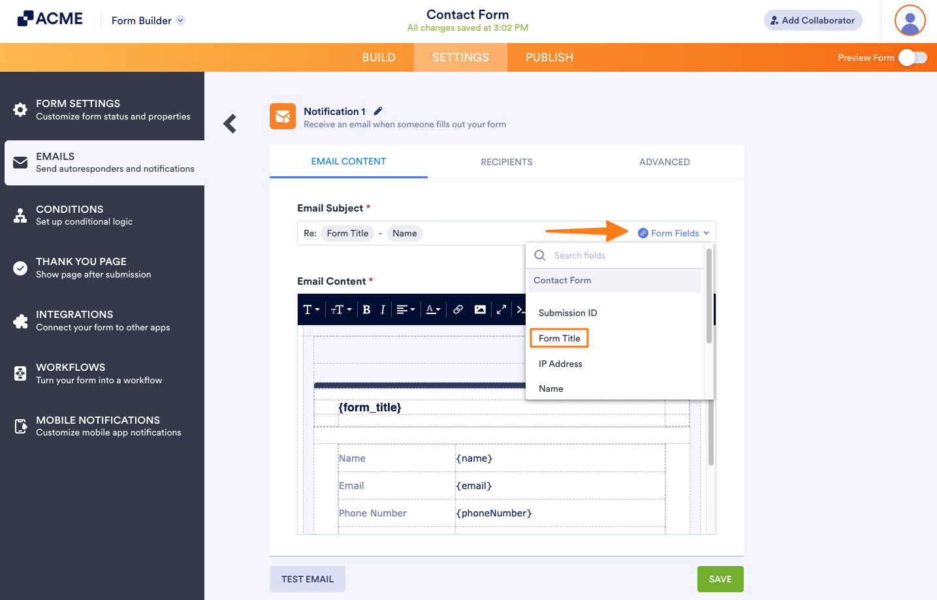Insert a hyperlink in the email content

pyautogui.click(x=458, y=309)
